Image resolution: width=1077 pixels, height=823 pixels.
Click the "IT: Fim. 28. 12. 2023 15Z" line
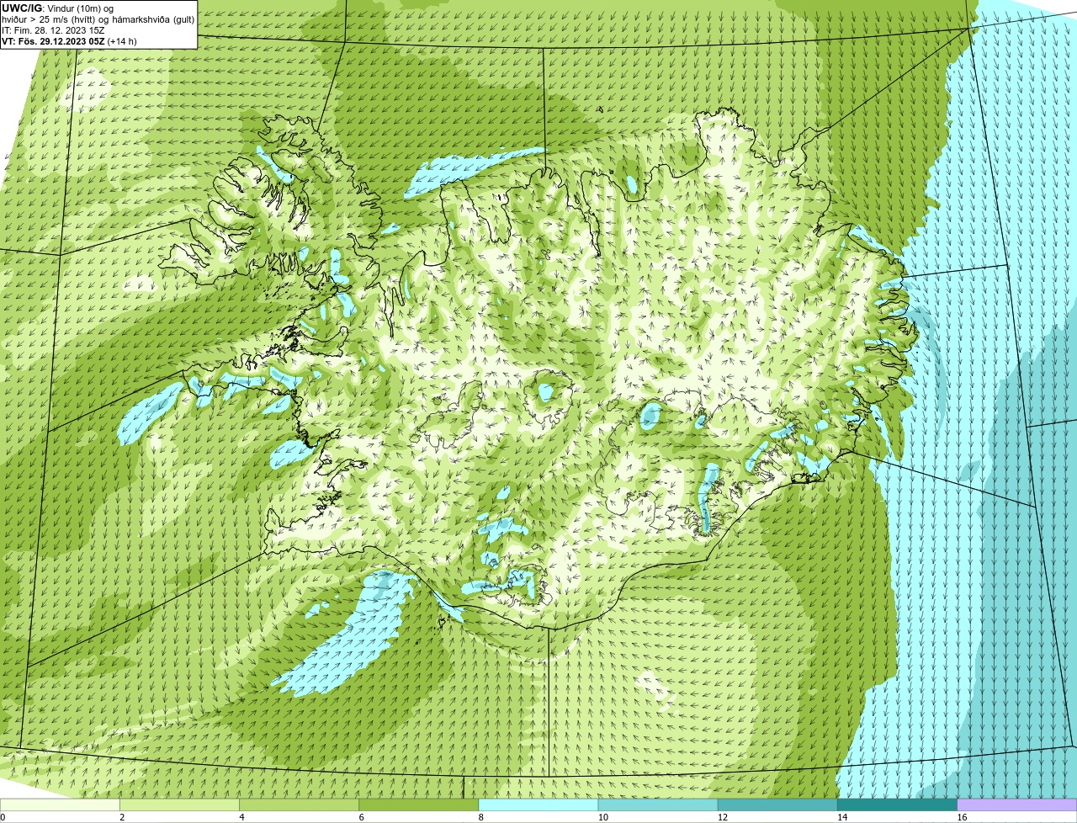click(53, 29)
